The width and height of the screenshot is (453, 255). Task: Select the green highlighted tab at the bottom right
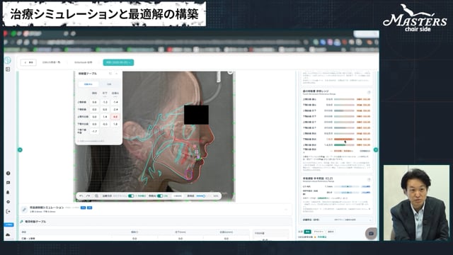tap(308, 232)
